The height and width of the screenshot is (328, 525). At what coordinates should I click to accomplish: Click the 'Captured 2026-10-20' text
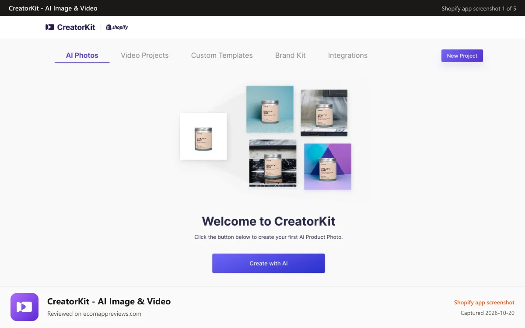(x=487, y=313)
